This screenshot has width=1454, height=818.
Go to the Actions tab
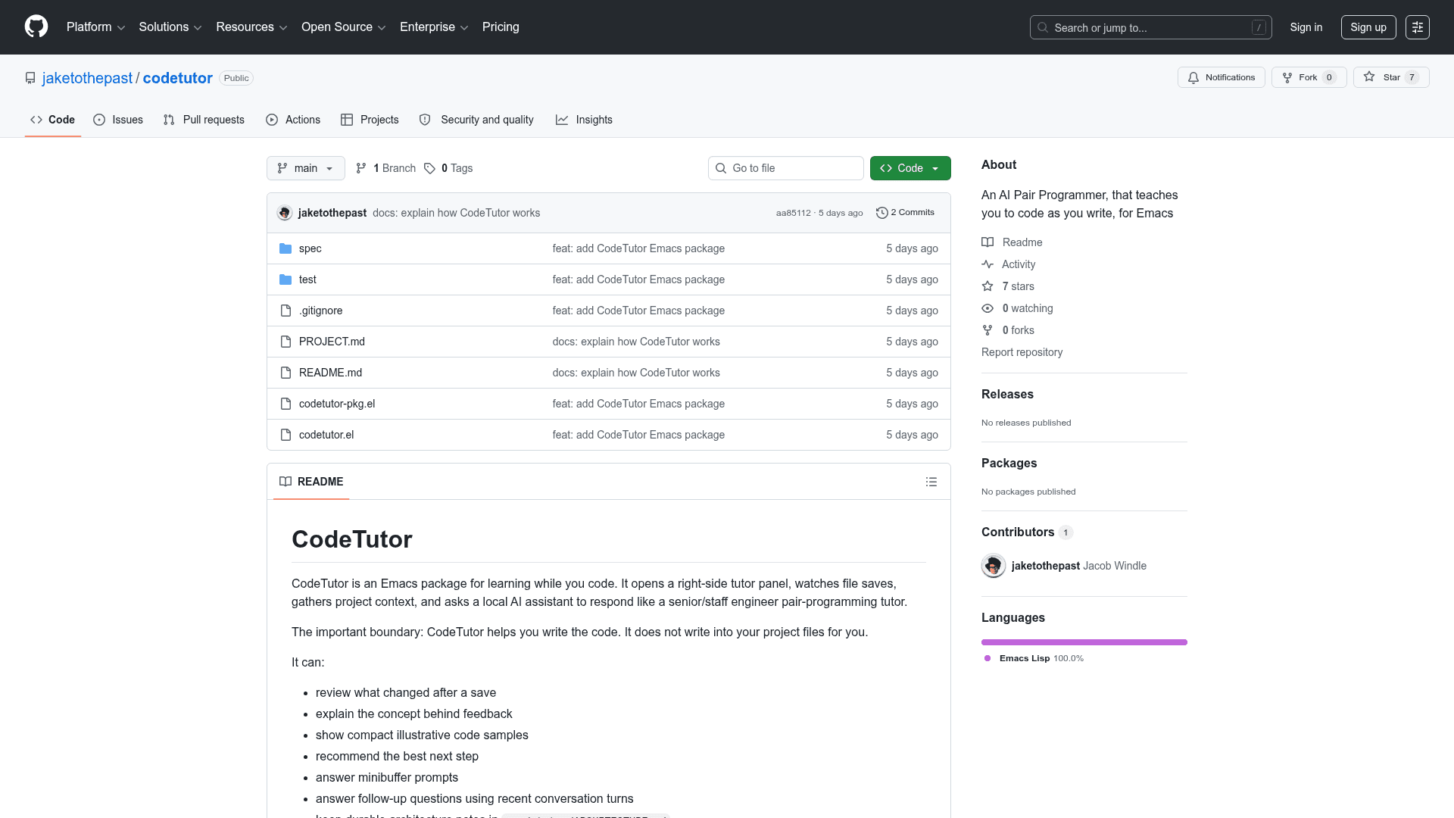[293, 120]
